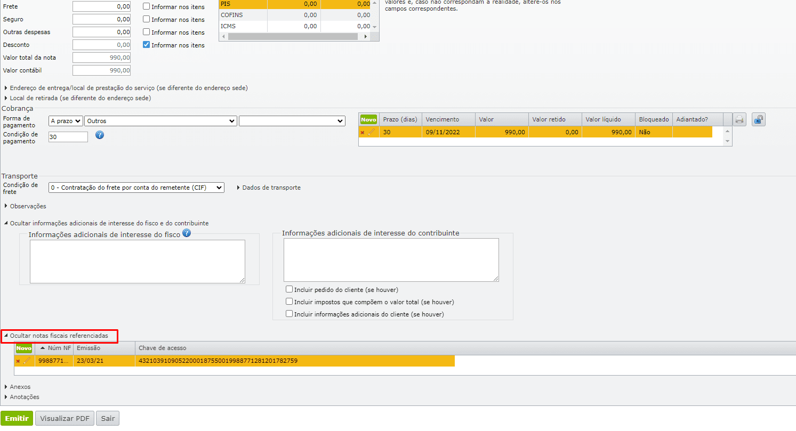Viewport: 796px width, 431px height.
Task: Click Visualizar PDF
Action: pos(65,418)
